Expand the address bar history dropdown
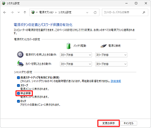The image size is (151, 128). 87,12
